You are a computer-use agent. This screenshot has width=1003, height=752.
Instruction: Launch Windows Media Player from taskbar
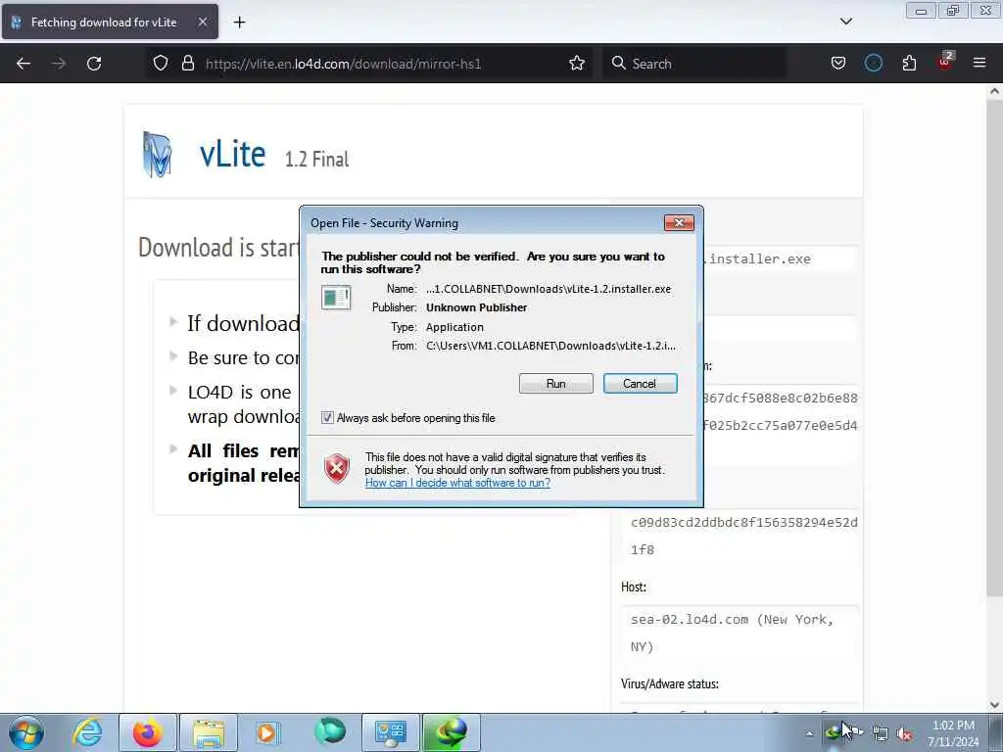tap(267, 732)
